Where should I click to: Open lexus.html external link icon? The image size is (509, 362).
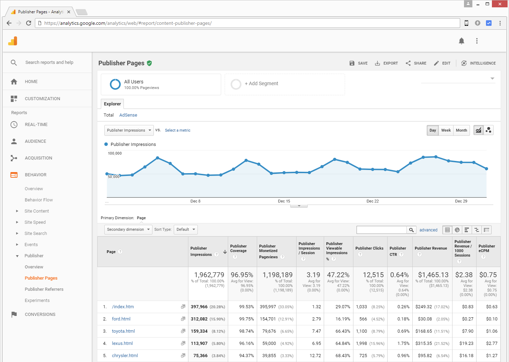click(183, 343)
